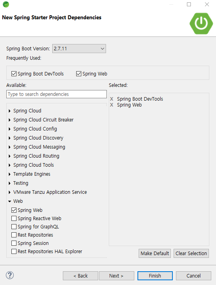Maximize the dialog window
The image size is (216, 285).
point(189,4)
